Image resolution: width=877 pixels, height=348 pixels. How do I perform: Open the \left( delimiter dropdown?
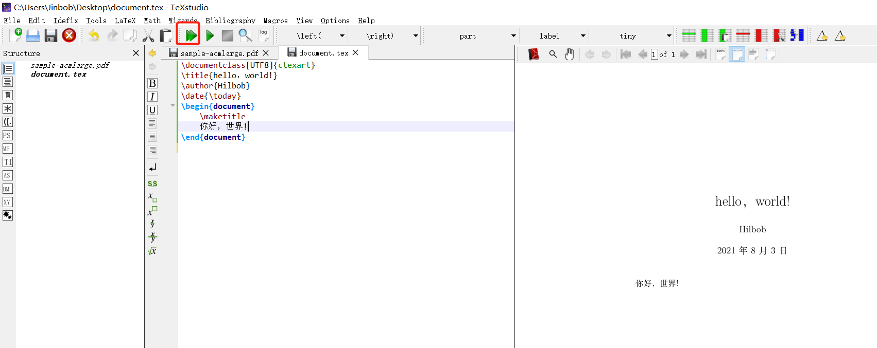click(342, 36)
